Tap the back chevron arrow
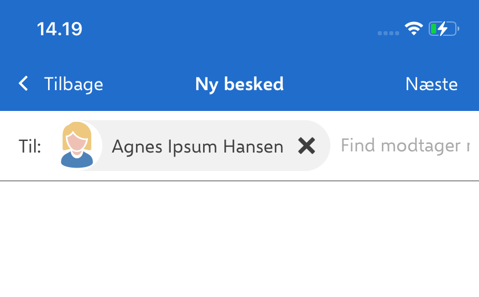479x297 pixels. coord(24,84)
